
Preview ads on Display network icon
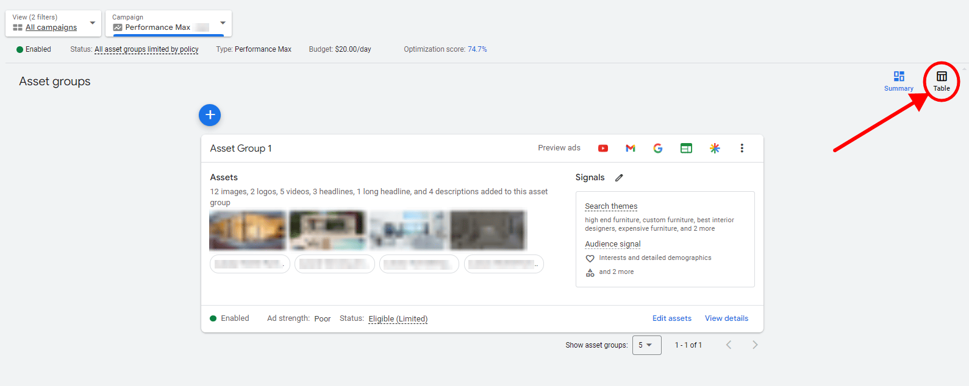pyautogui.click(x=686, y=148)
